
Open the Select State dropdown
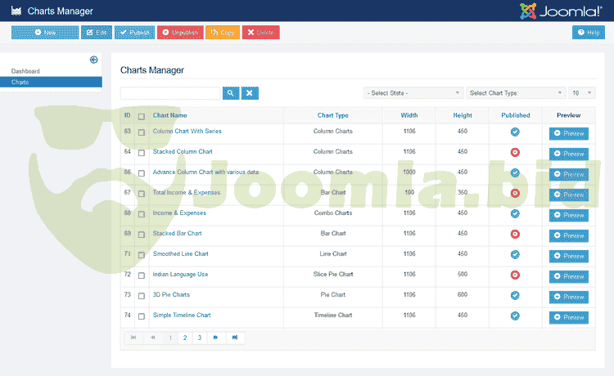pos(413,93)
